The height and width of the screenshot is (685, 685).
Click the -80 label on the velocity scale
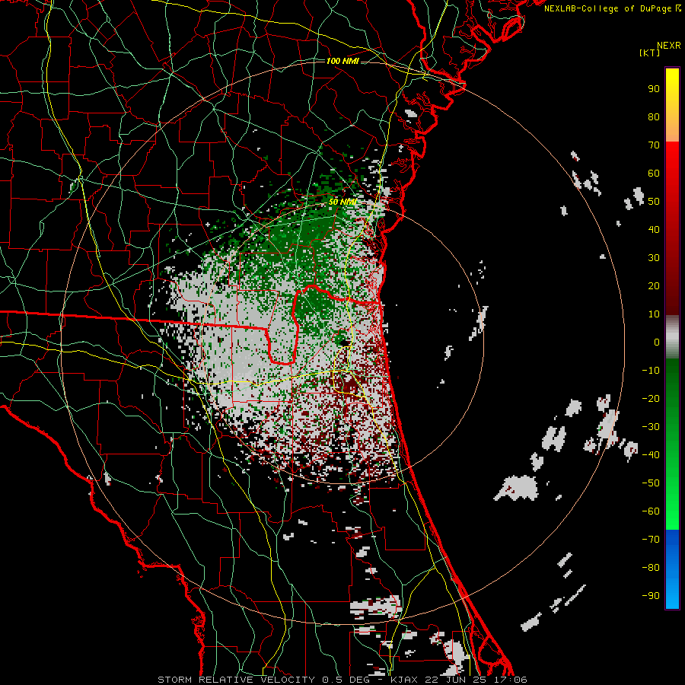651,568
